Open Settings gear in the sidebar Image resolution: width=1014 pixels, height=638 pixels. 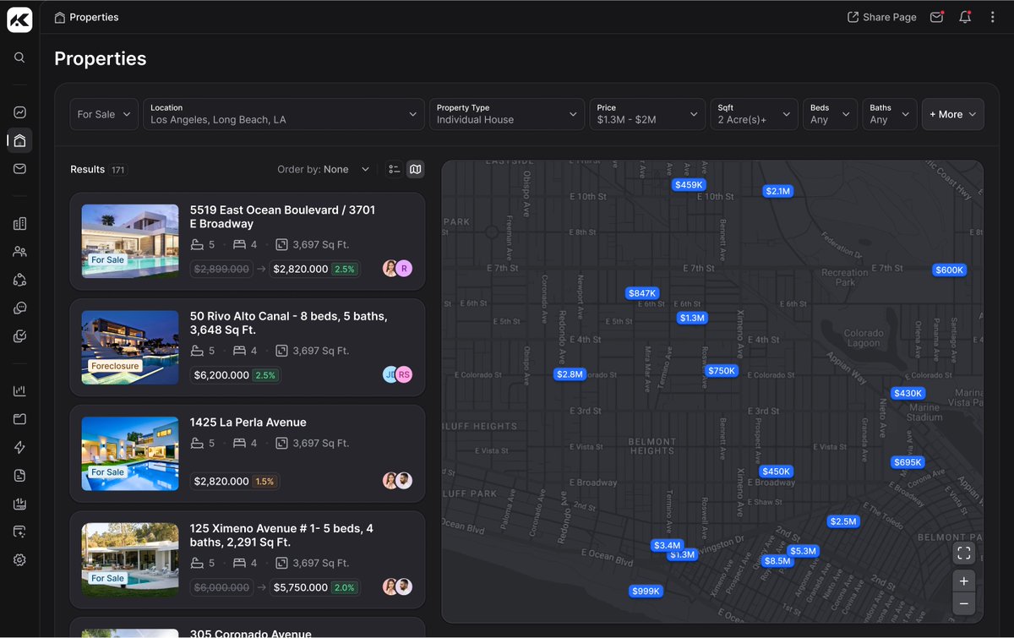[19, 559]
